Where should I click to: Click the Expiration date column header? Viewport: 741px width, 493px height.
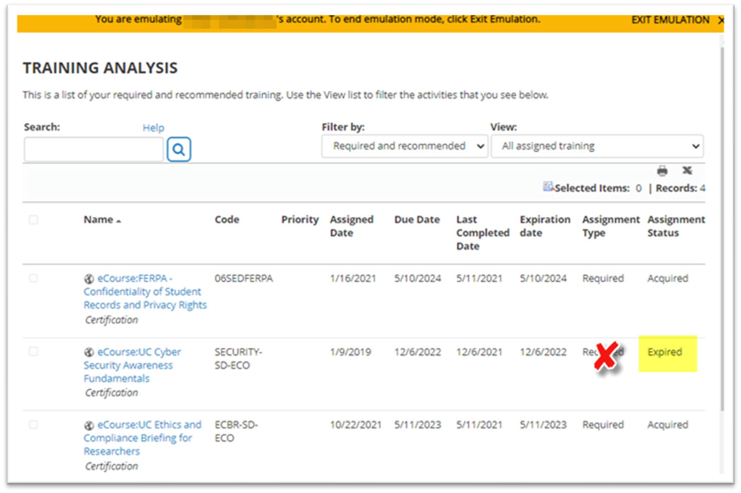tap(545, 226)
